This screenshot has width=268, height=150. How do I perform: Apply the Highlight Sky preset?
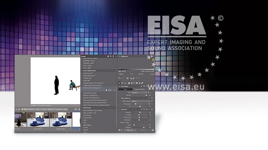(x=87, y=78)
